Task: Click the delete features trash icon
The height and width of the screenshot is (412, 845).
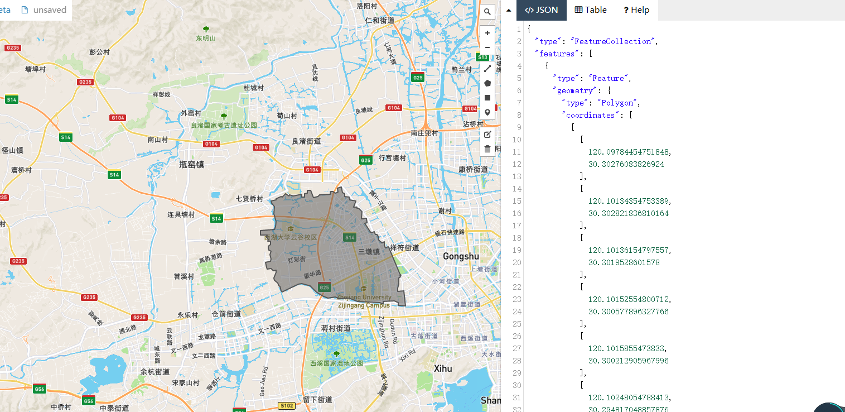Action: click(487, 148)
